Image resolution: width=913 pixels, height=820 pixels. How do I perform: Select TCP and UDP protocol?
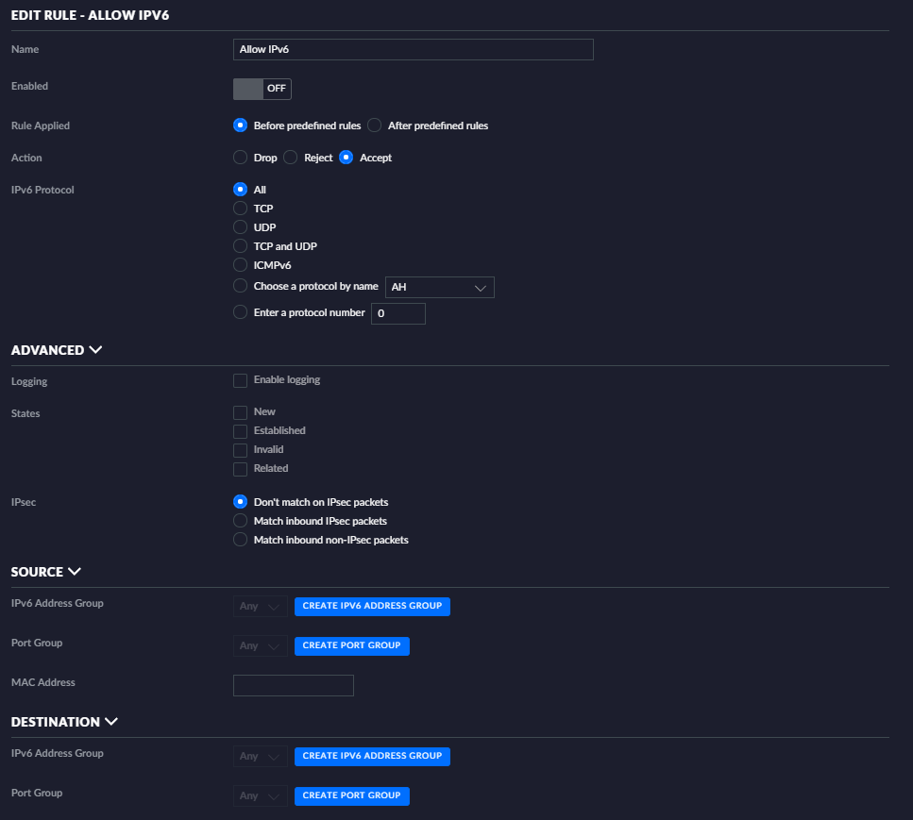click(240, 246)
